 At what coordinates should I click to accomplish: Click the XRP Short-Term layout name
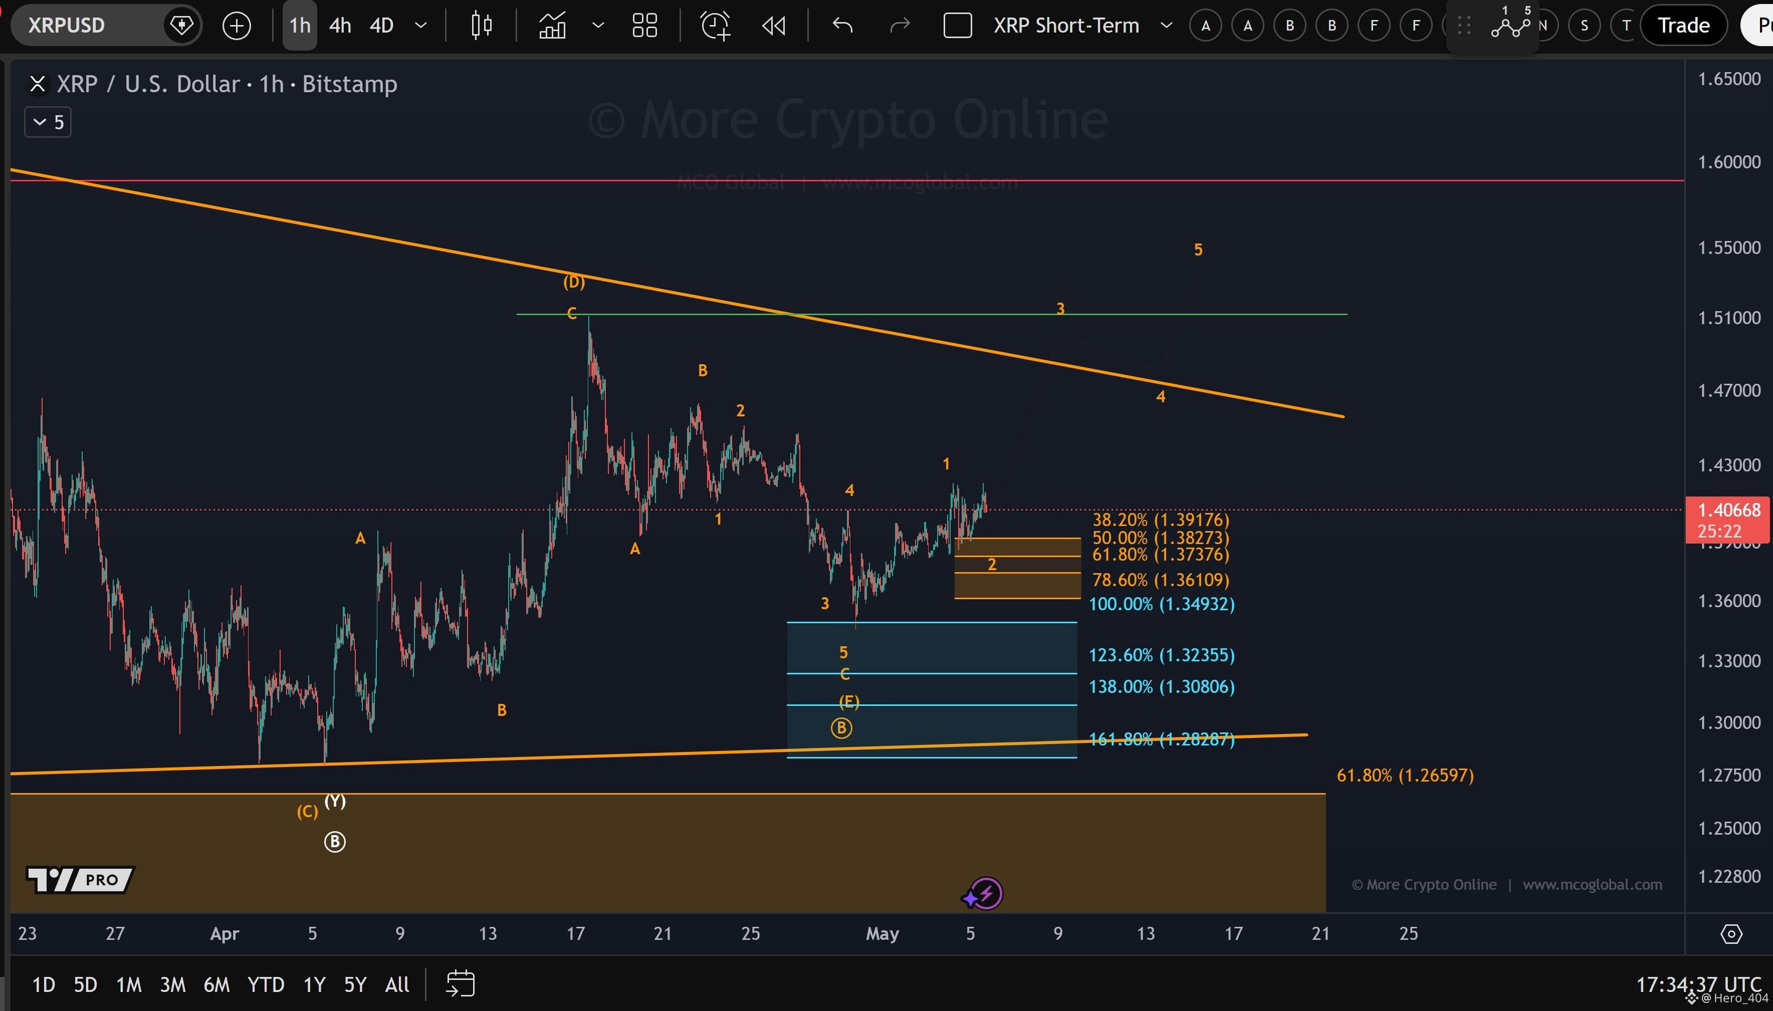pyautogui.click(x=1066, y=26)
